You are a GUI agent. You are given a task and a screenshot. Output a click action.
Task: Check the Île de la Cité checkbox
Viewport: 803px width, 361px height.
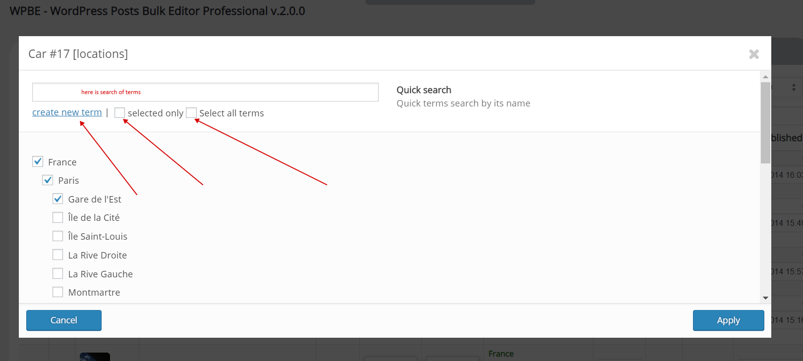(58, 217)
